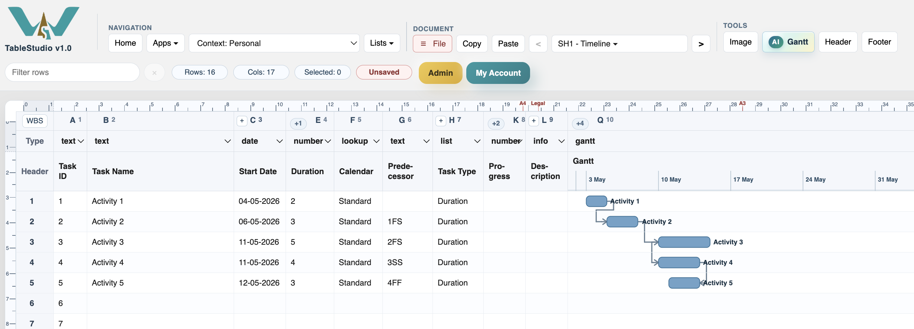Viewport: 914px width, 329px height.
Task: Click the AI Gantt tool button
Action: [x=788, y=42]
